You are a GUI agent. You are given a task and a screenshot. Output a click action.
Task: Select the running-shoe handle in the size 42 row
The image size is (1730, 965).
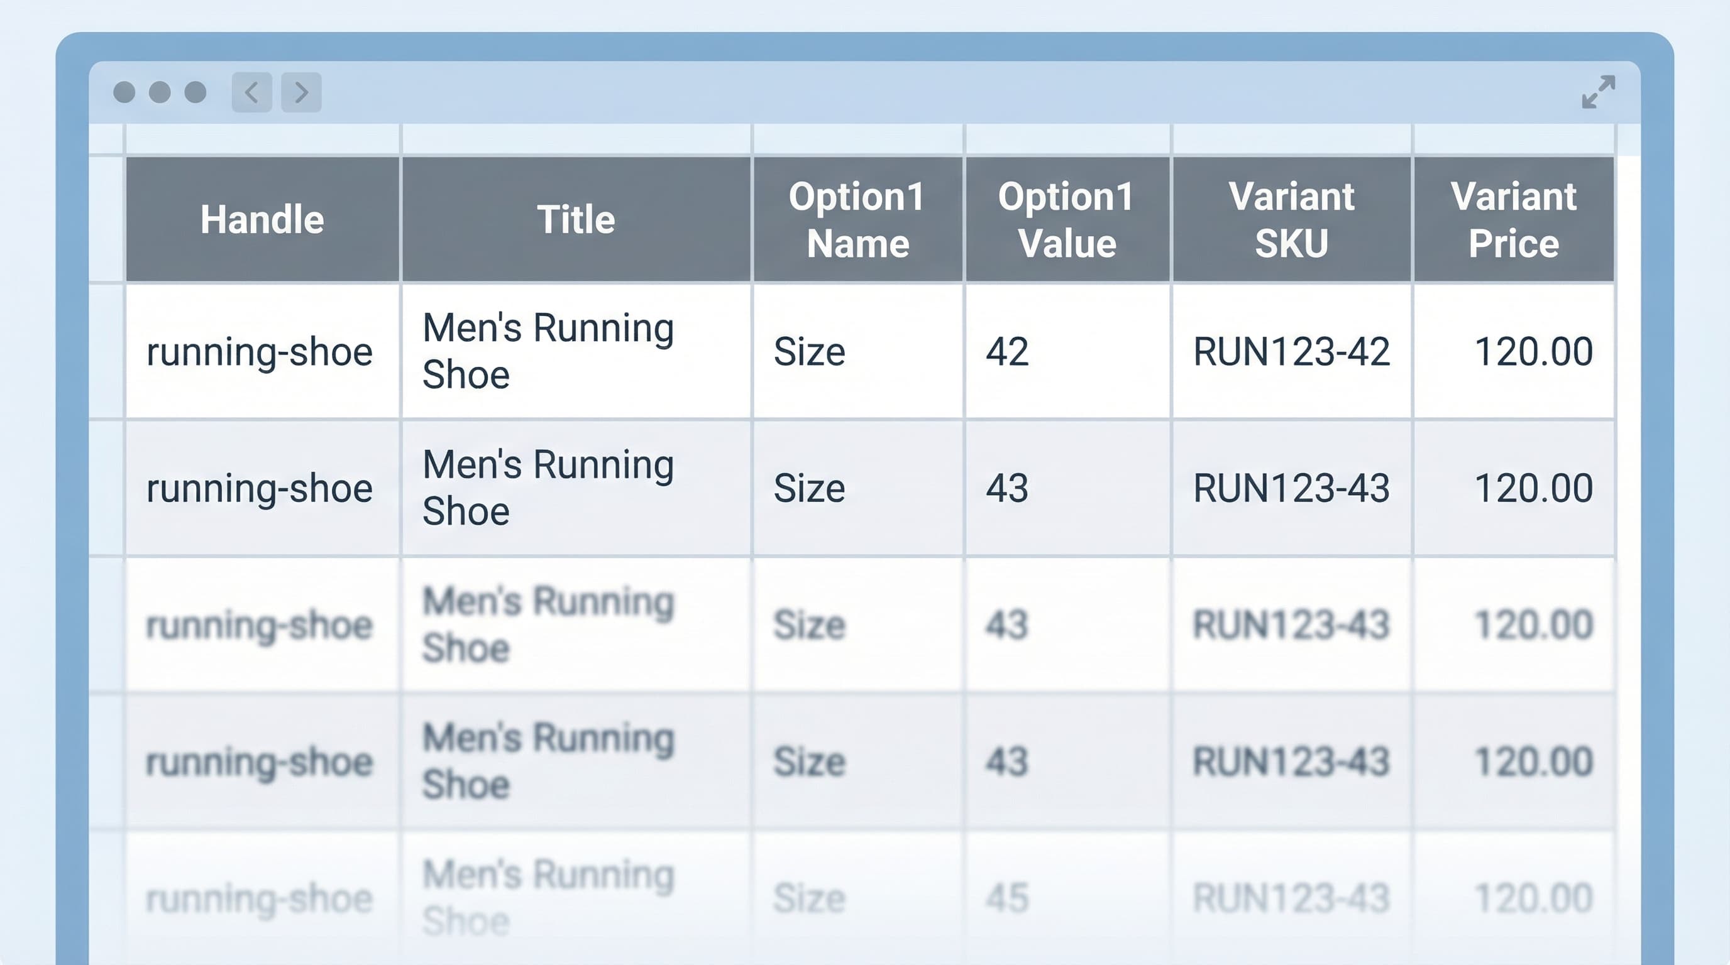click(259, 352)
